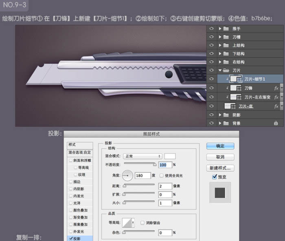
Task: Expand the 上结构 layer group
Action: coord(220,45)
